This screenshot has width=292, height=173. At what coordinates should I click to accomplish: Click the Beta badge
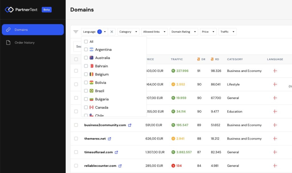pyautogui.click(x=46, y=10)
